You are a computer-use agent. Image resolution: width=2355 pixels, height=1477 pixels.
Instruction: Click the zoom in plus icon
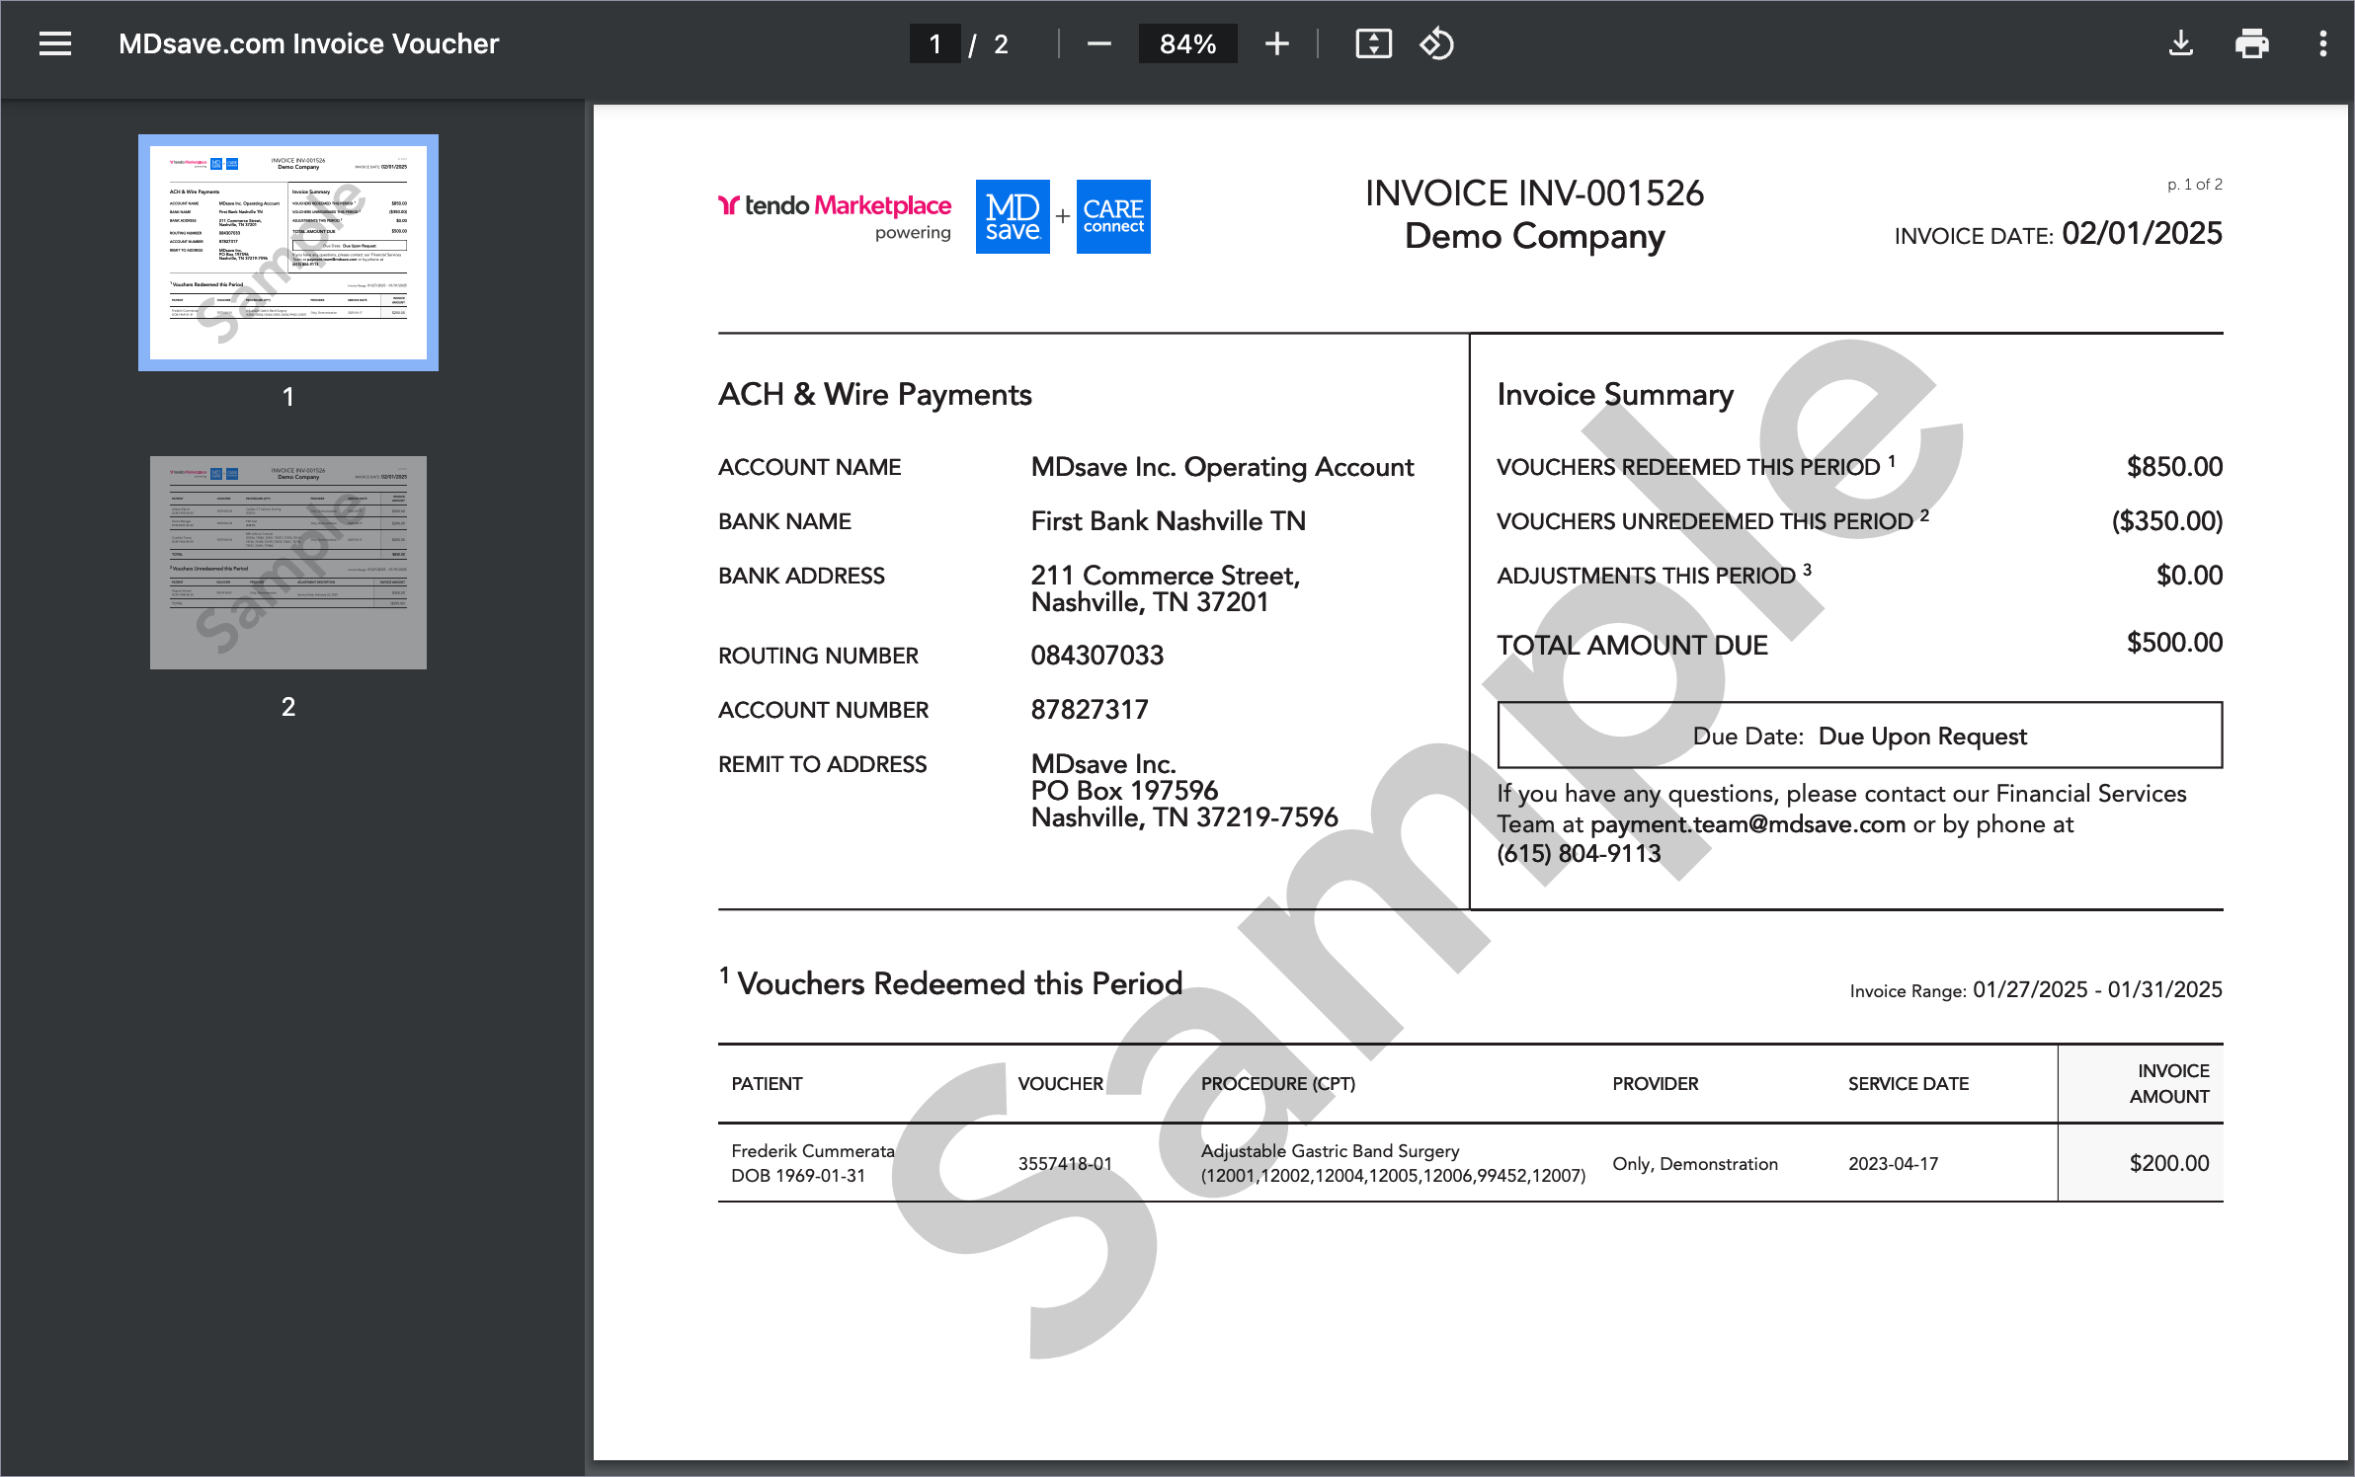tap(1276, 43)
